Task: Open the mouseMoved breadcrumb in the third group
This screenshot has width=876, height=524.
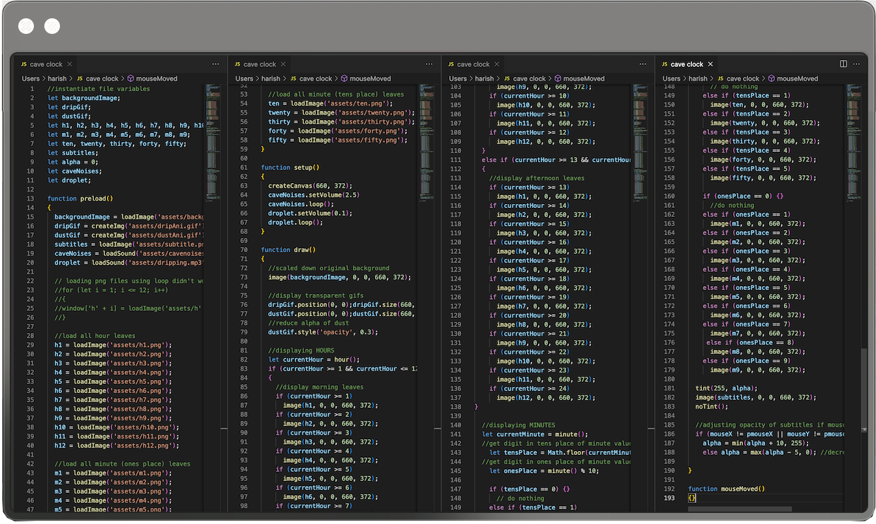Action: (x=579, y=78)
